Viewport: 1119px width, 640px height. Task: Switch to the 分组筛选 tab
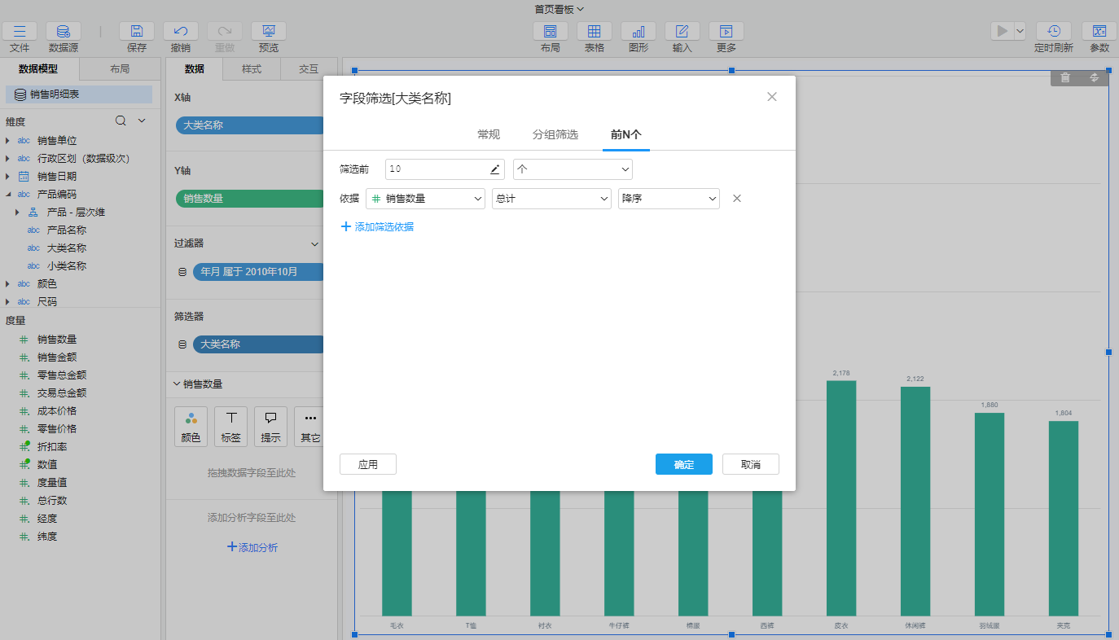(555, 134)
